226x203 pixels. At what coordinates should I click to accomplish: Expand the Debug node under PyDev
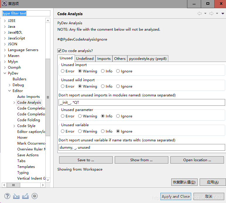(x=9, y=85)
